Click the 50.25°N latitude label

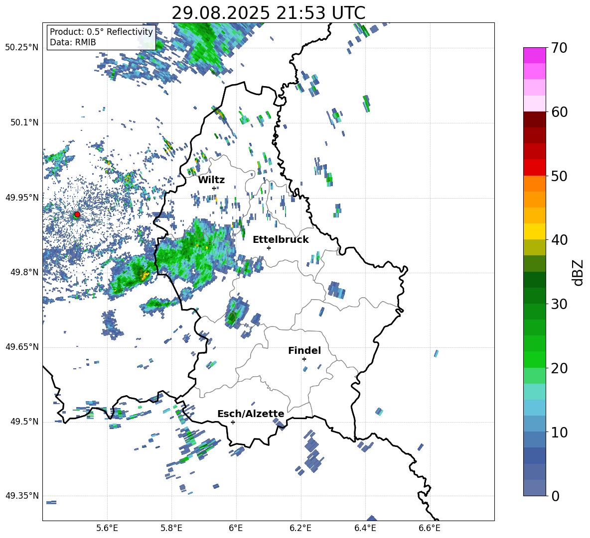(x=22, y=48)
